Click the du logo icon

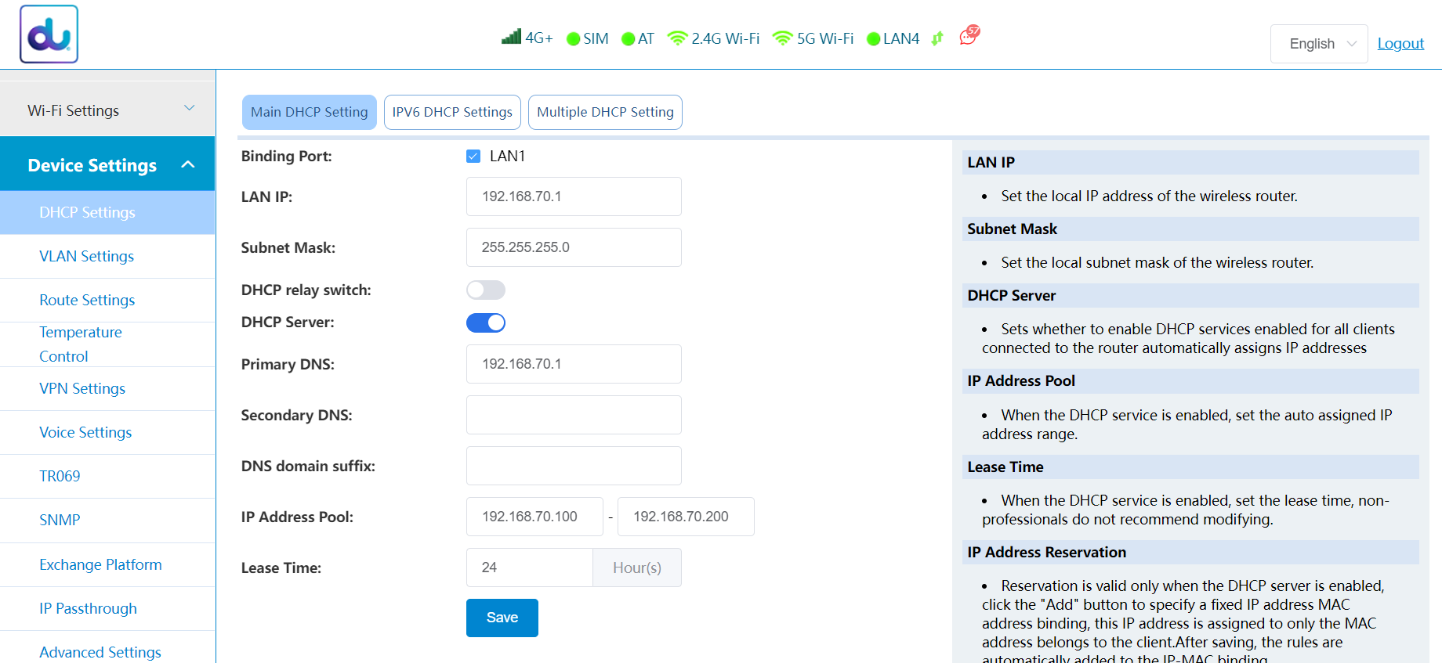(x=49, y=34)
